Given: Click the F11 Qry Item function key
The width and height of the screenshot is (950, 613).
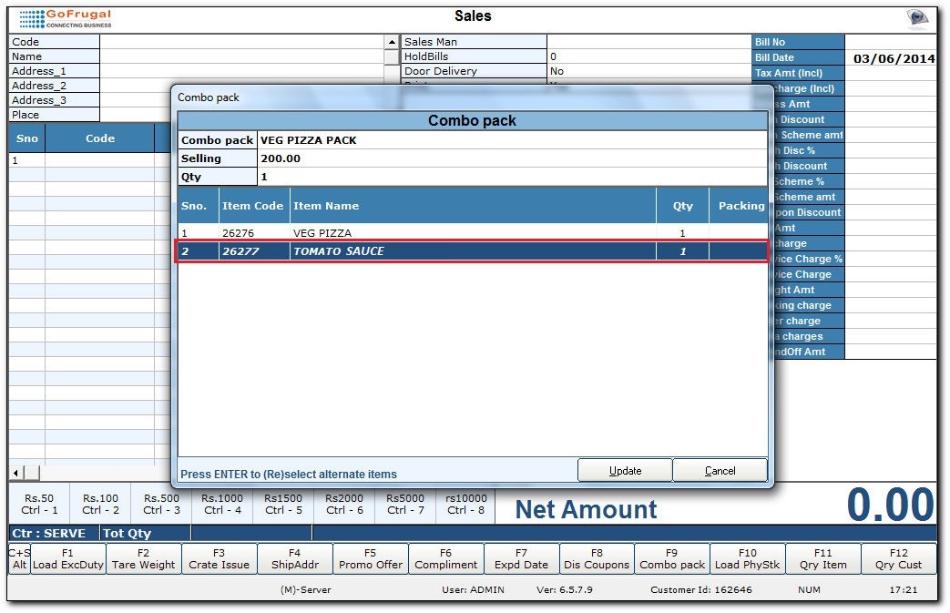Looking at the screenshot, I should tap(823, 558).
